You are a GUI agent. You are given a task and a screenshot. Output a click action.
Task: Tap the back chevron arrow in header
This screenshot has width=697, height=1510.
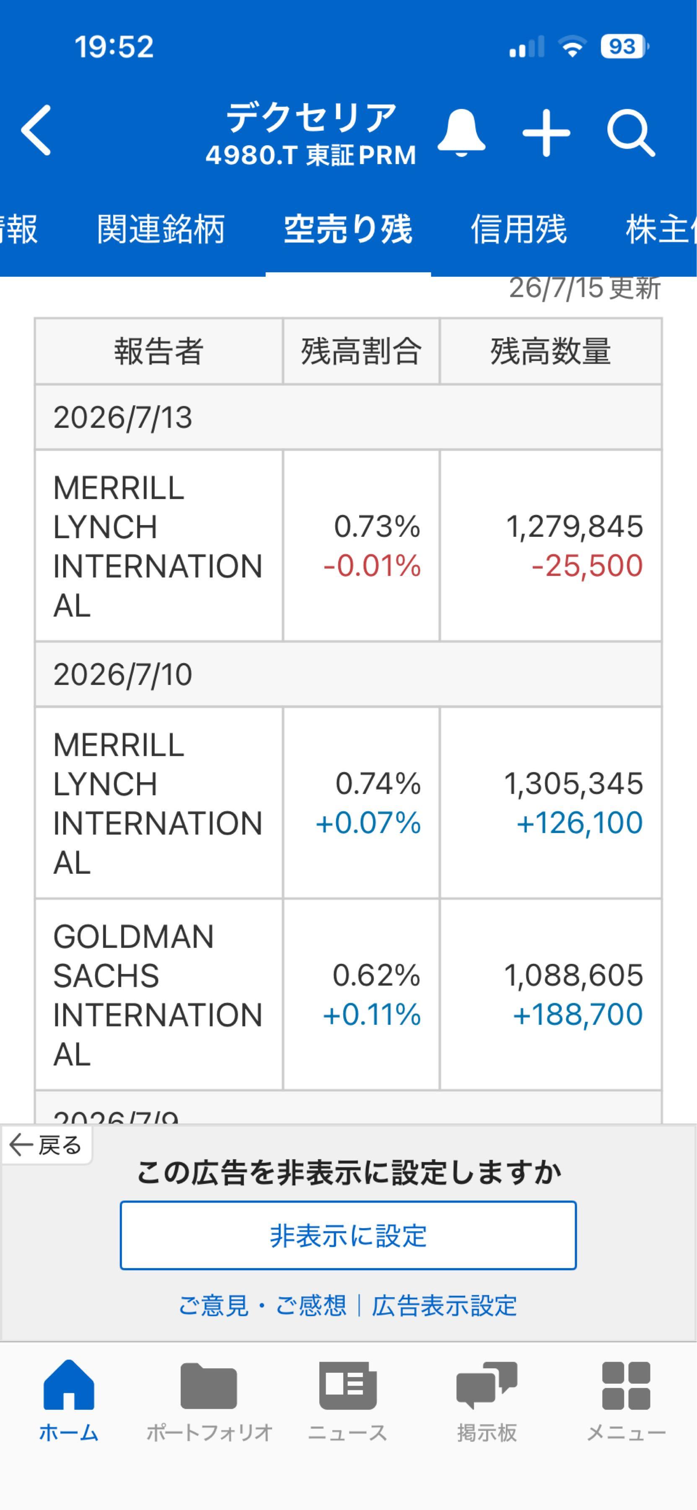coord(36,130)
